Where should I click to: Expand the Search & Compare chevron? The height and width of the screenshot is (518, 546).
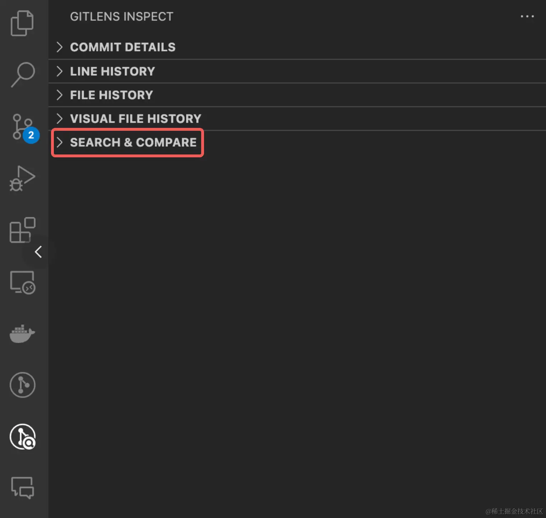[x=60, y=142]
